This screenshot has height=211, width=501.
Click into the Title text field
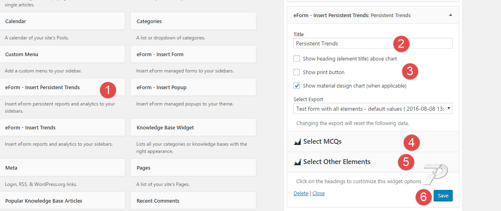tap(373, 43)
